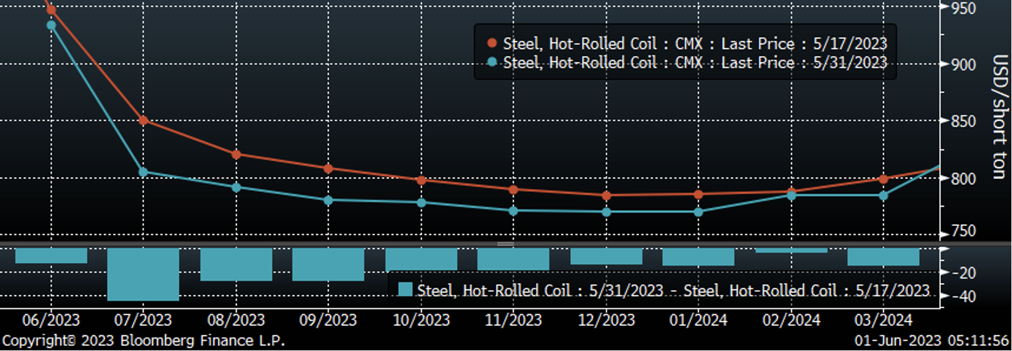Click the smallest spread bar at 02/2024
The height and width of the screenshot is (351, 1012).
coord(791,250)
